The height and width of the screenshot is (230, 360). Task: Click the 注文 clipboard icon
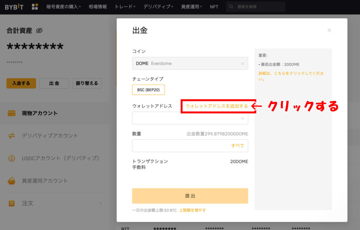pyautogui.click(x=12, y=203)
